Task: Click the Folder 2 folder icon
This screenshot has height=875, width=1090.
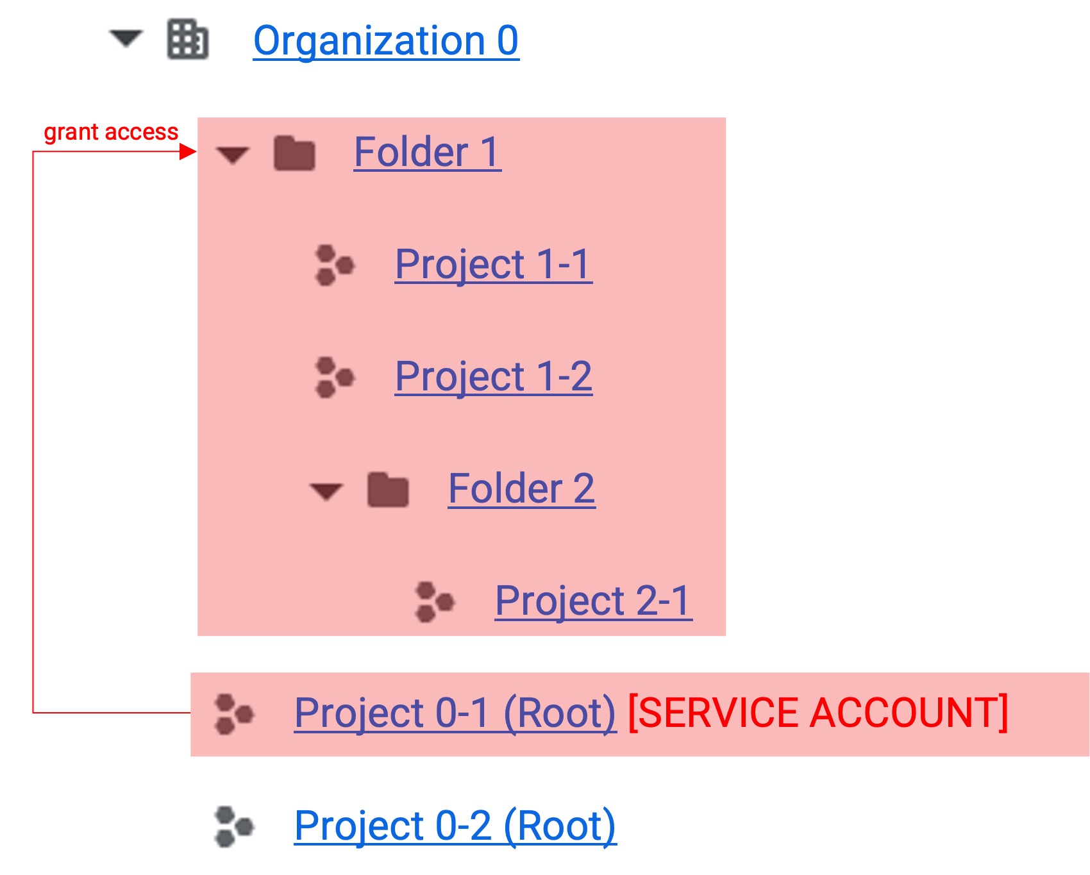Action: (388, 490)
